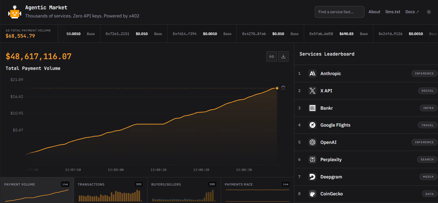Open the About page

[374, 12]
